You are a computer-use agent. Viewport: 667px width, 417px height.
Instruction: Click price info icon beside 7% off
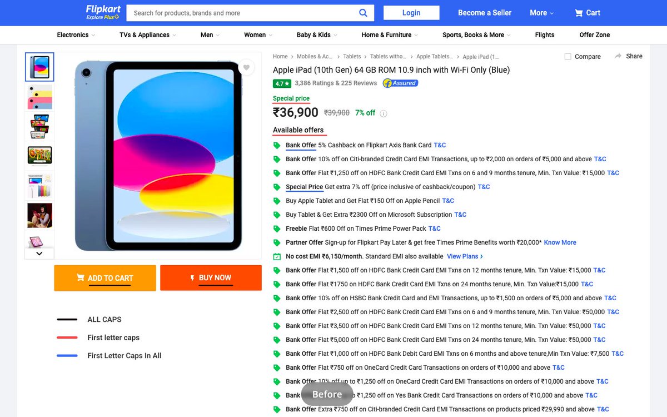(x=384, y=113)
